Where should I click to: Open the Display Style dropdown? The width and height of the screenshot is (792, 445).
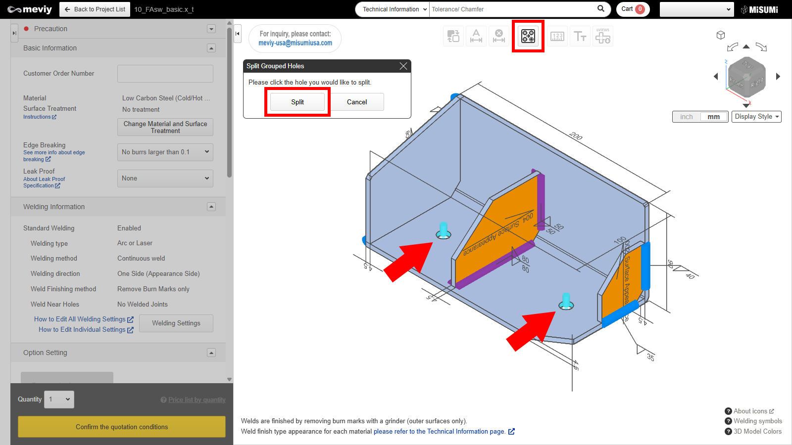click(x=756, y=117)
